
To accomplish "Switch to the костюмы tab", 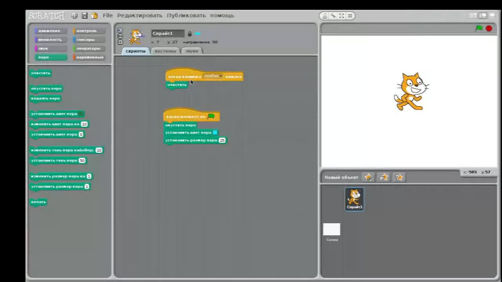I will point(165,51).
